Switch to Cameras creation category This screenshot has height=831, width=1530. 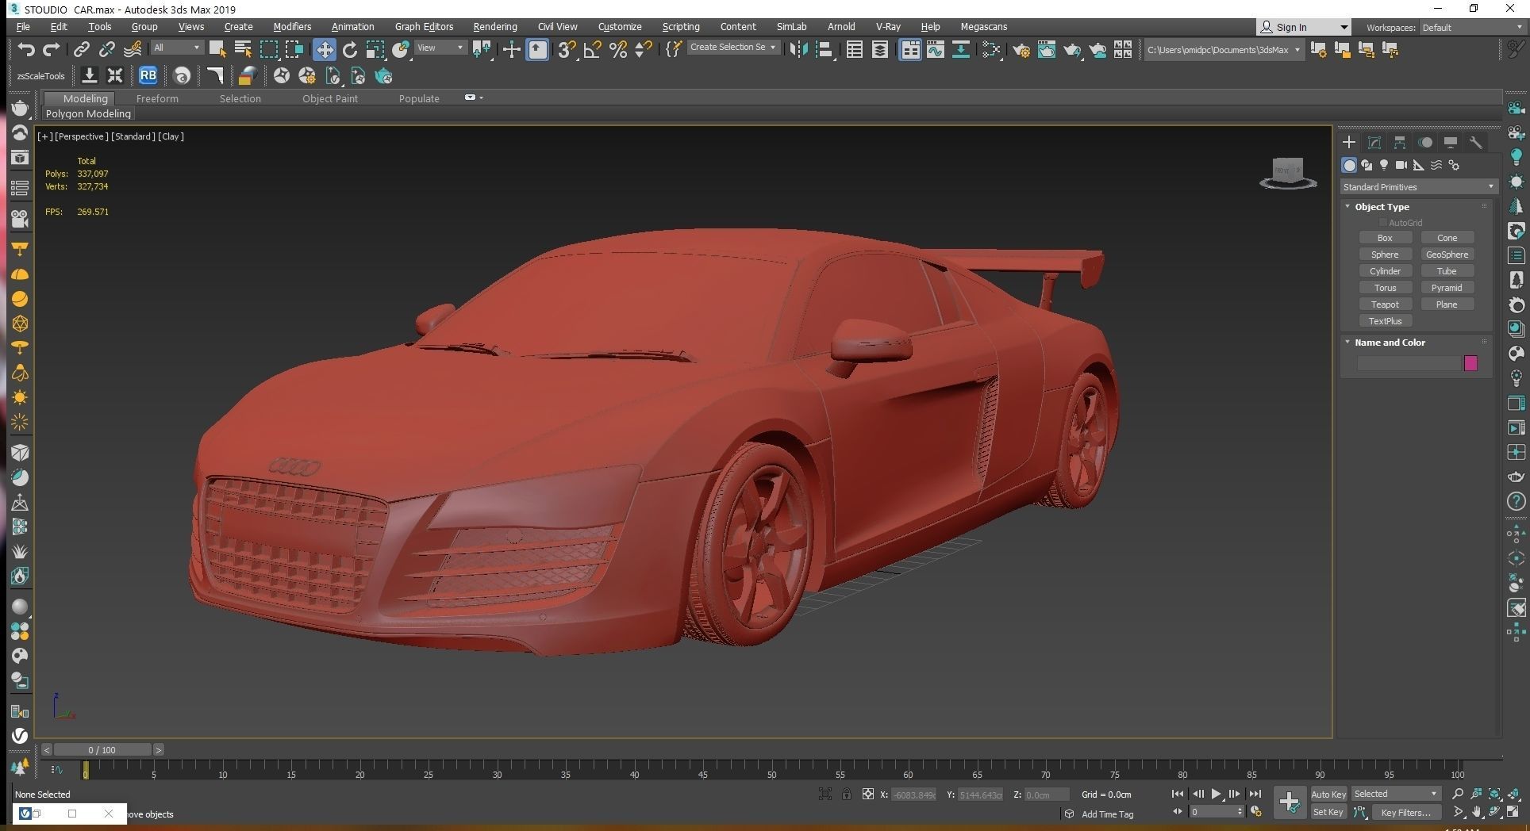coord(1401,165)
